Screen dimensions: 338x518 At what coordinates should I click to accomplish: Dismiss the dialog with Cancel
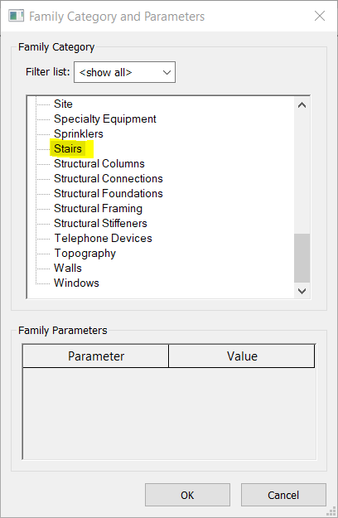(x=283, y=495)
